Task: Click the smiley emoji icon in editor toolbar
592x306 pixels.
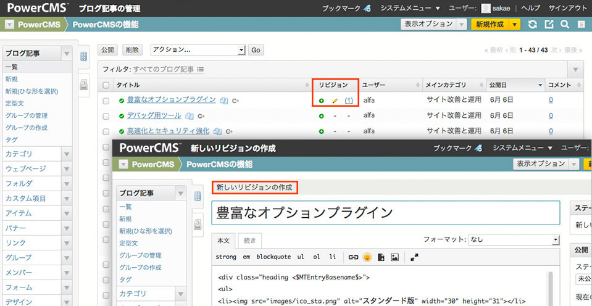Action: coord(367,257)
